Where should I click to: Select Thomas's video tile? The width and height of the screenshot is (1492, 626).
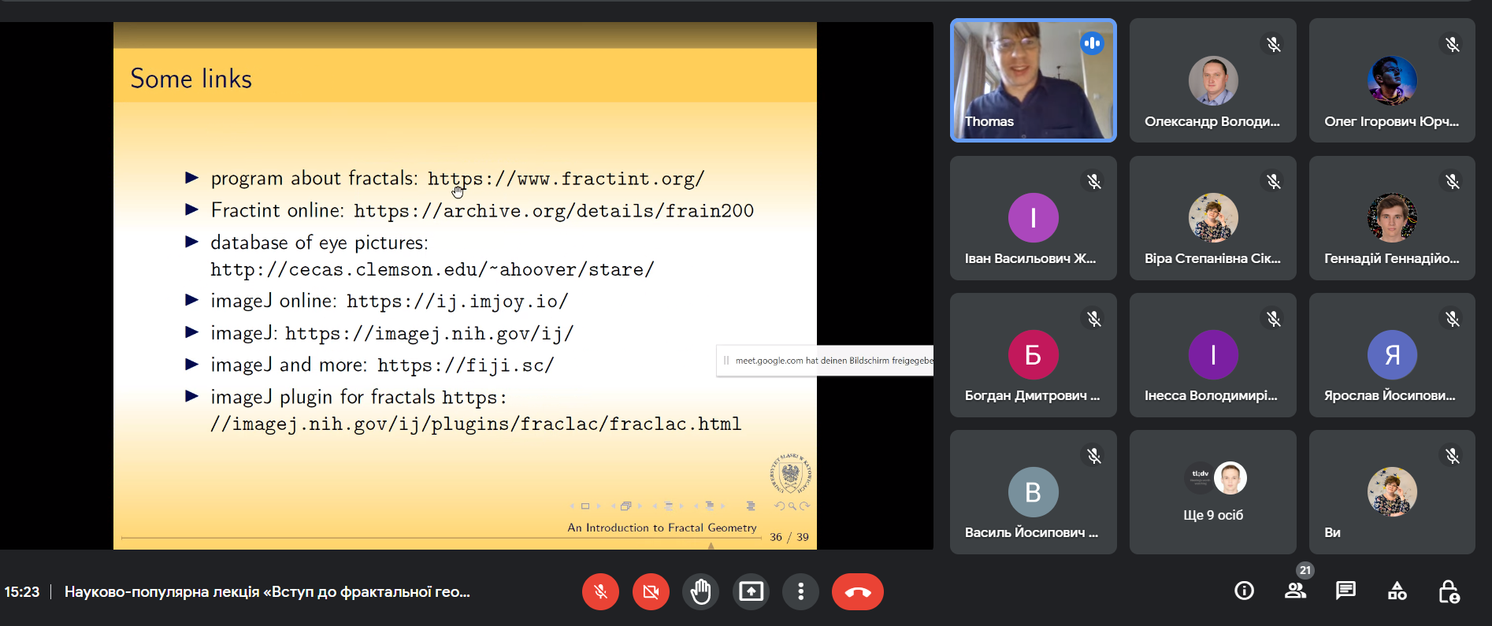pos(1033,80)
